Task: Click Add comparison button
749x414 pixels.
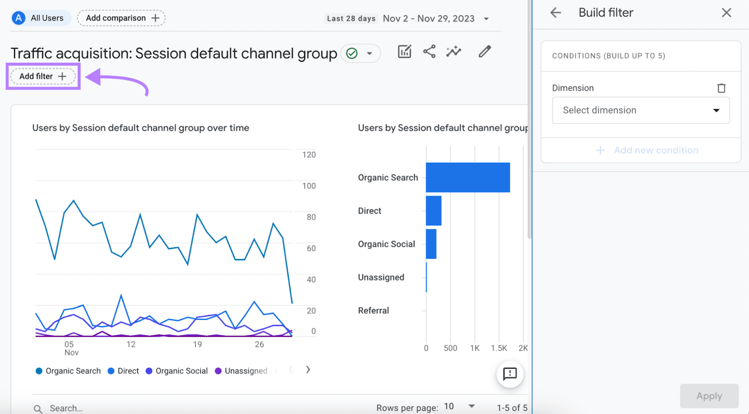Action: coord(121,18)
